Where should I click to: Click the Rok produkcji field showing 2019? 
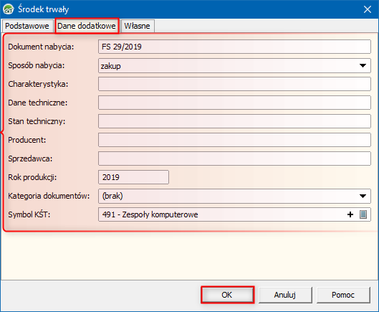click(x=133, y=177)
